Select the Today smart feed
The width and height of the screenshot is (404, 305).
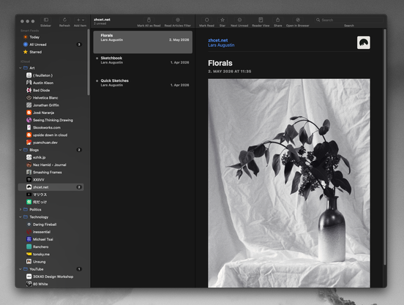[x=51, y=37]
